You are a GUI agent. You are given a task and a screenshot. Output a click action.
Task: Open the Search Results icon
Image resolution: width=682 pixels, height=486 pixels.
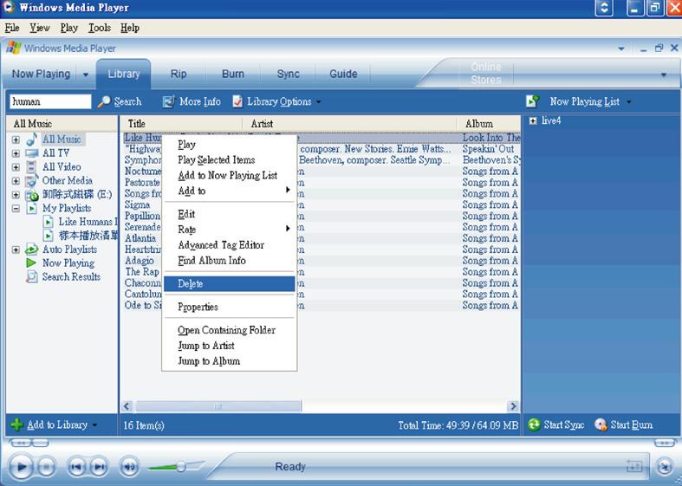click(31, 276)
